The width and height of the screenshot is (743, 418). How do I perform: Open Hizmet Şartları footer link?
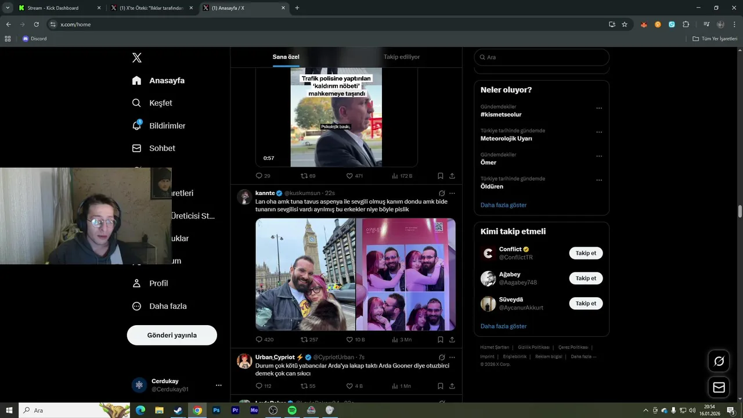click(x=495, y=347)
